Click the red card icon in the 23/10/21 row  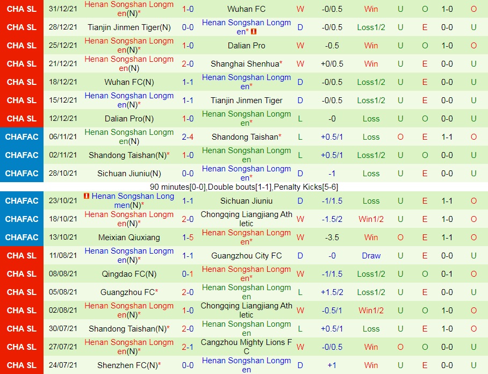pos(87,196)
